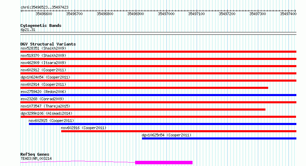Click ruler tick label 35497300
The image size is (306, 166).
[258, 14]
